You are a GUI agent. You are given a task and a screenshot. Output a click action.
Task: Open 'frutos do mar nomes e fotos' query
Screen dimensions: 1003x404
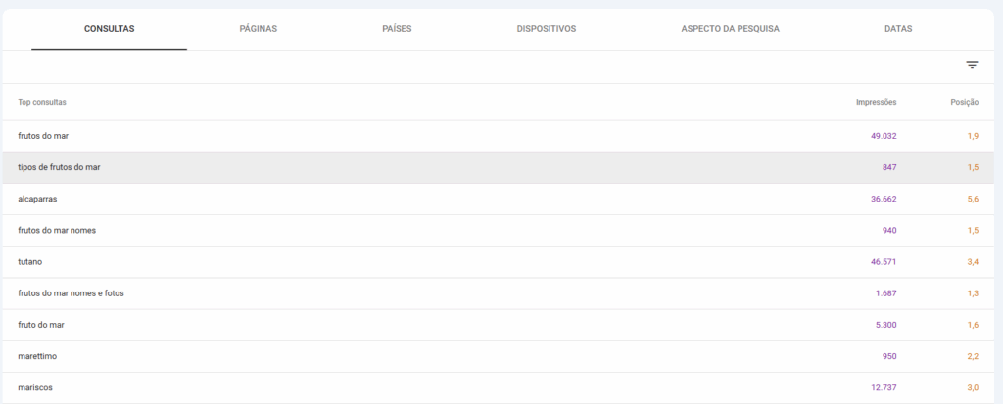(71, 293)
